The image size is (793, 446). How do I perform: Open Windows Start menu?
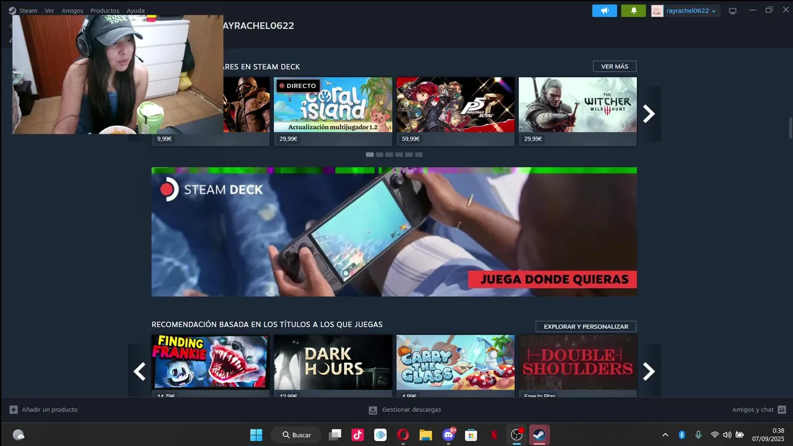pos(256,435)
